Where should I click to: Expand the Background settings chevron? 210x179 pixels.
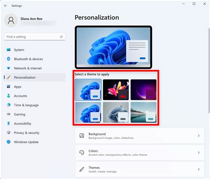pyautogui.click(x=198, y=136)
